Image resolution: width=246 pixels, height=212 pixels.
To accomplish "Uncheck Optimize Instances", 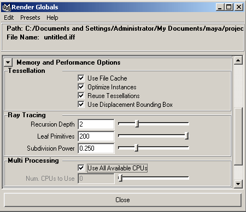I will pos(81,87).
